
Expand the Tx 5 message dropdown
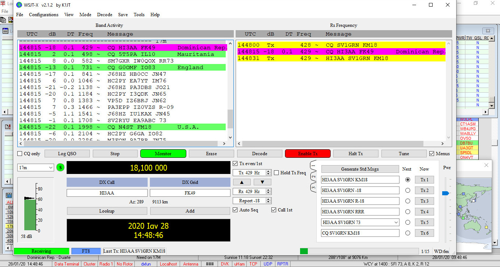[397, 222]
